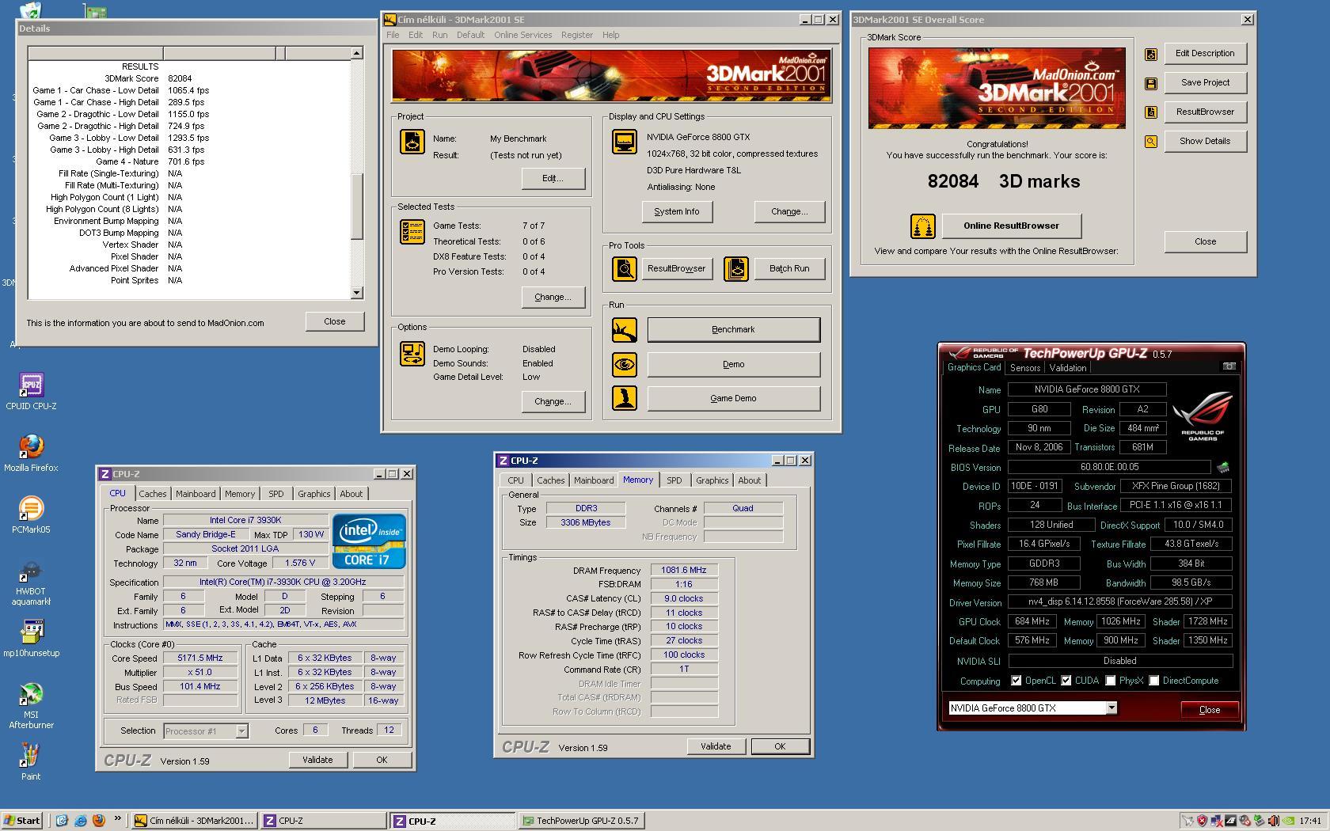The width and height of the screenshot is (1330, 831).
Task: Open the Caches tab in left CPU-Z window
Action: click(x=153, y=494)
